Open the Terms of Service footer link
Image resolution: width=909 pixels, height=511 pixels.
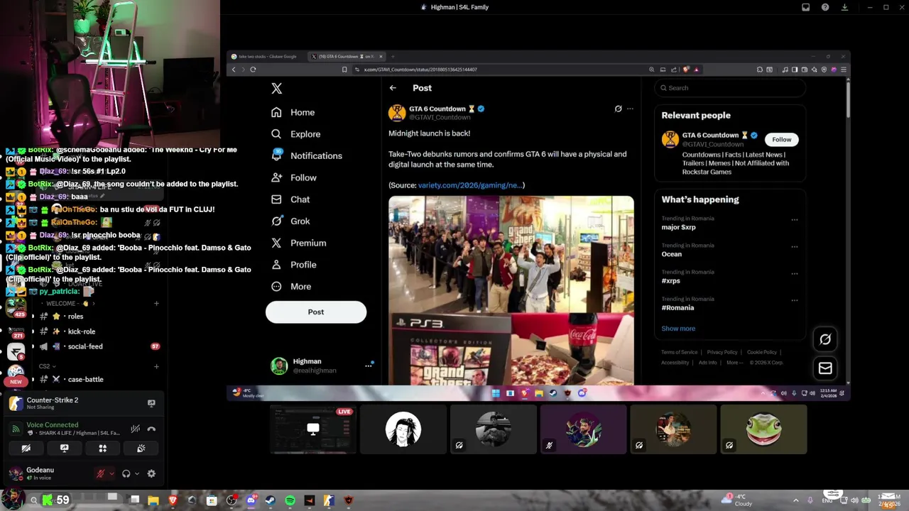680,352
